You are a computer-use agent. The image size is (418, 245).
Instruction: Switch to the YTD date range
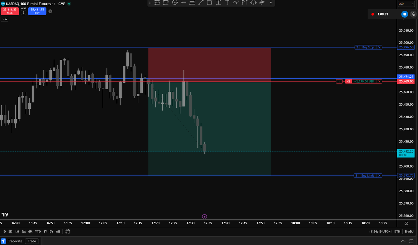pyautogui.click(x=38, y=231)
